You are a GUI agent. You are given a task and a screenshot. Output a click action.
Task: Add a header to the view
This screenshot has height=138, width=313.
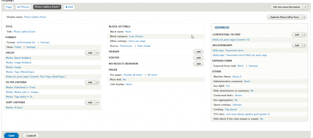[x=198, y=52]
